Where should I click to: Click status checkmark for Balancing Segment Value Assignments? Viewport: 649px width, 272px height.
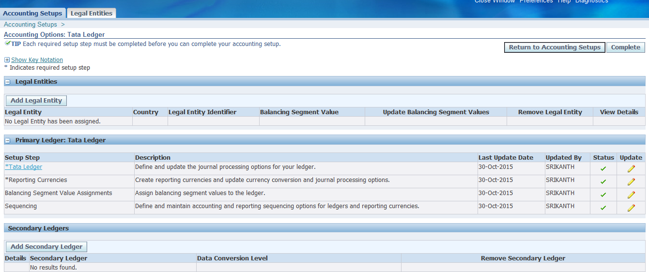click(x=603, y=195)
